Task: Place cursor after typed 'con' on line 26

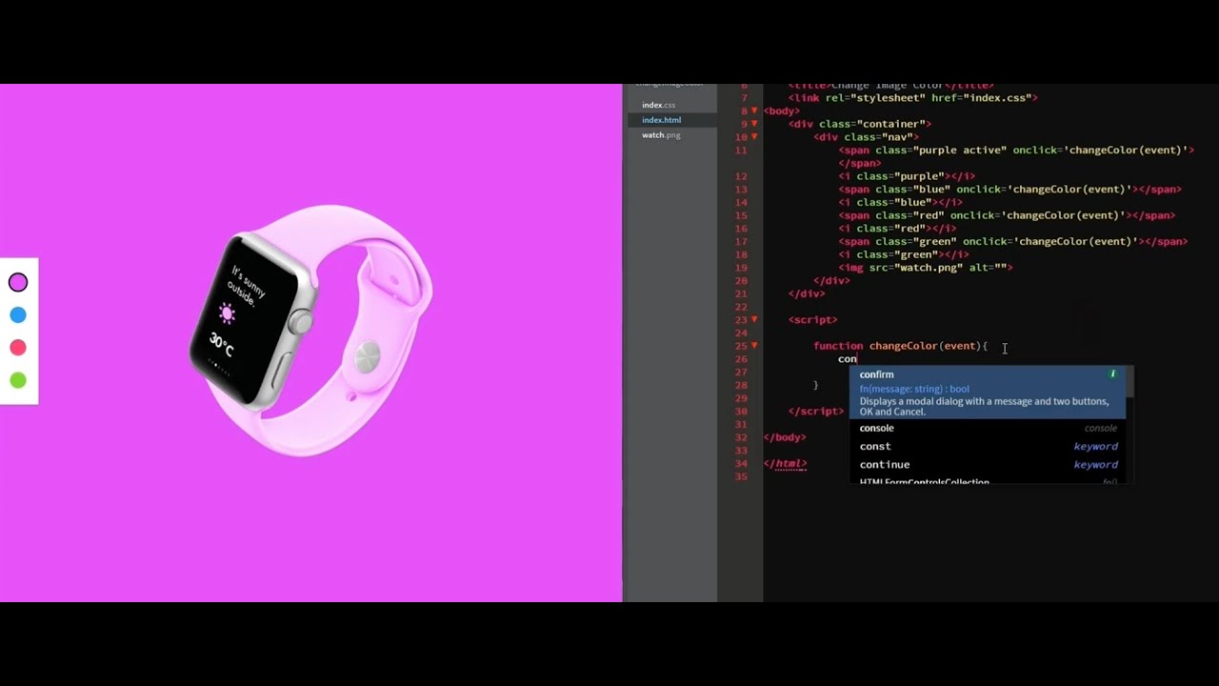Action: tap(858, 359)
